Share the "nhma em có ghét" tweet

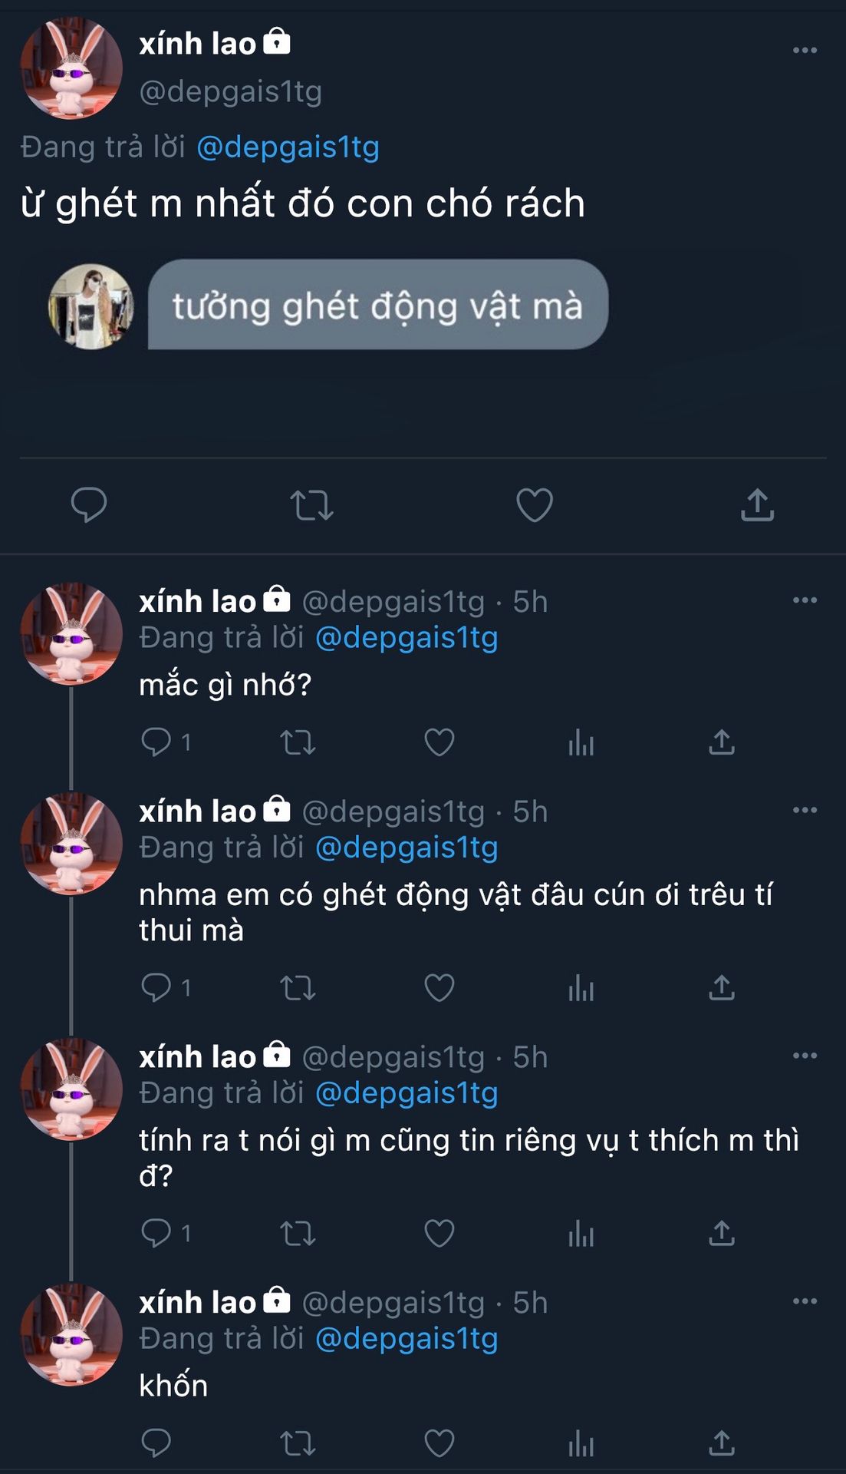click(722, 987)
